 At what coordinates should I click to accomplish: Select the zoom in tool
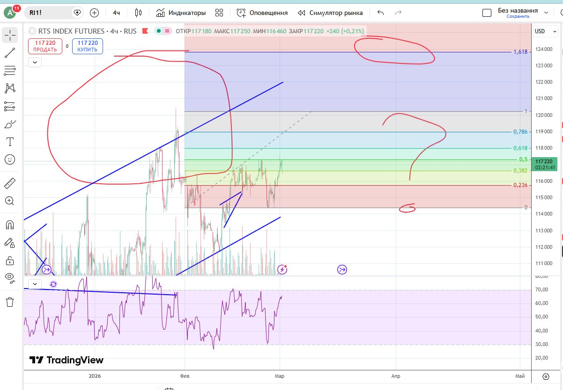click(10, 201)
